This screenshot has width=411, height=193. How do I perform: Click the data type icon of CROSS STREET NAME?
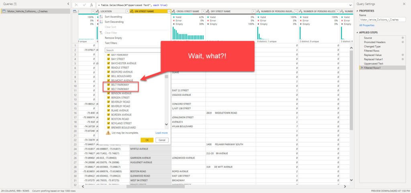[174, 12]
